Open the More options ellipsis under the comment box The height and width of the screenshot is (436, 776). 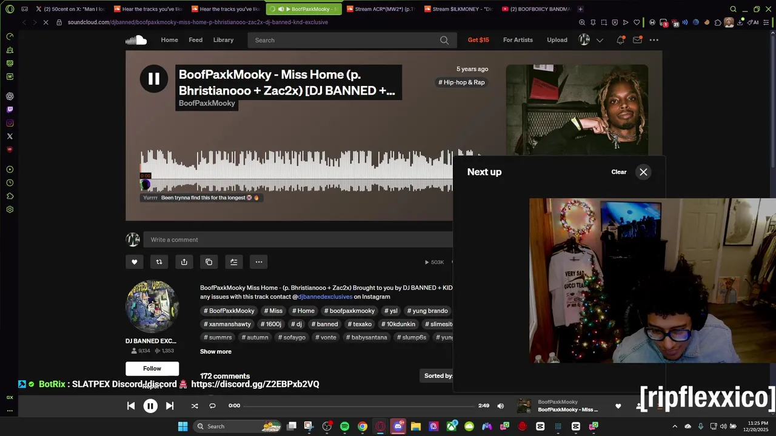(x=259, y=262)
